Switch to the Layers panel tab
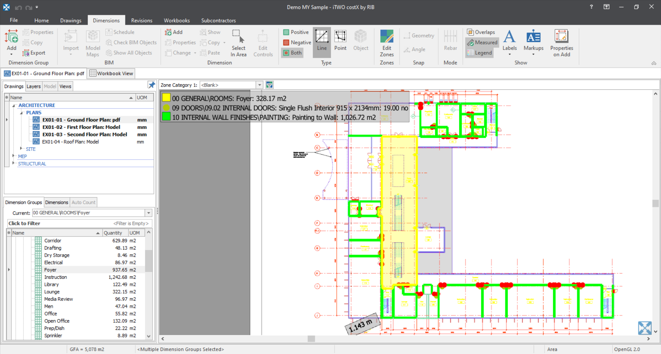This screenshot has height=354, width=661. pos(33,86)
